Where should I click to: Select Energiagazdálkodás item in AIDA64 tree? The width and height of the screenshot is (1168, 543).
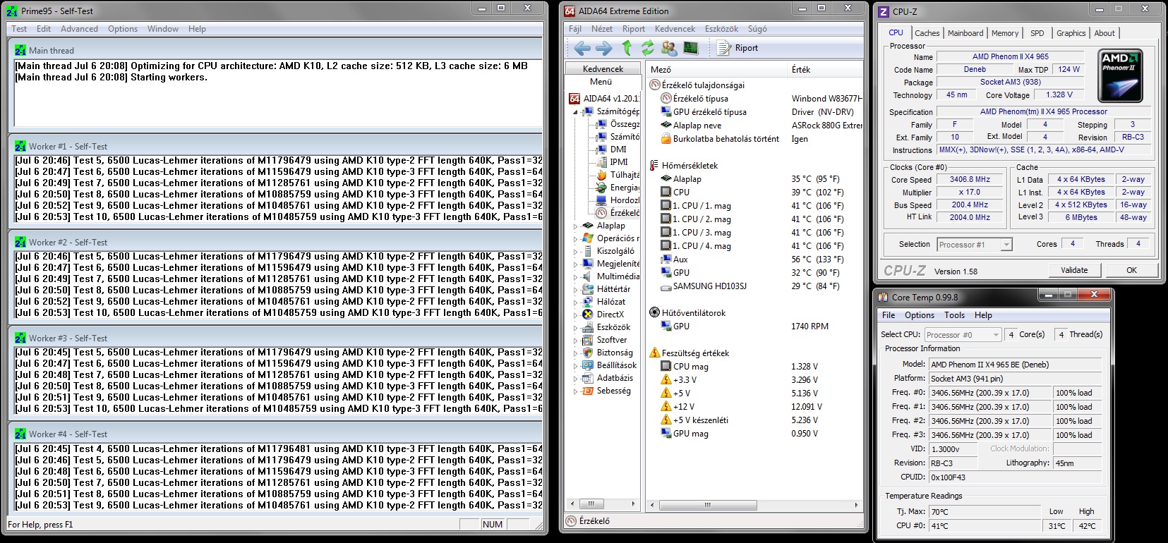point(618,188)
